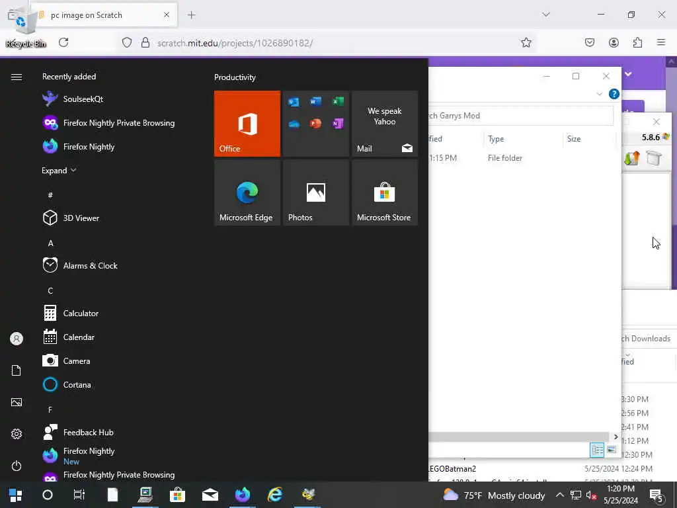Viewport: 677px width, 508px height.
Task: Open Alarms & Clock app
Action: point(80,265)
